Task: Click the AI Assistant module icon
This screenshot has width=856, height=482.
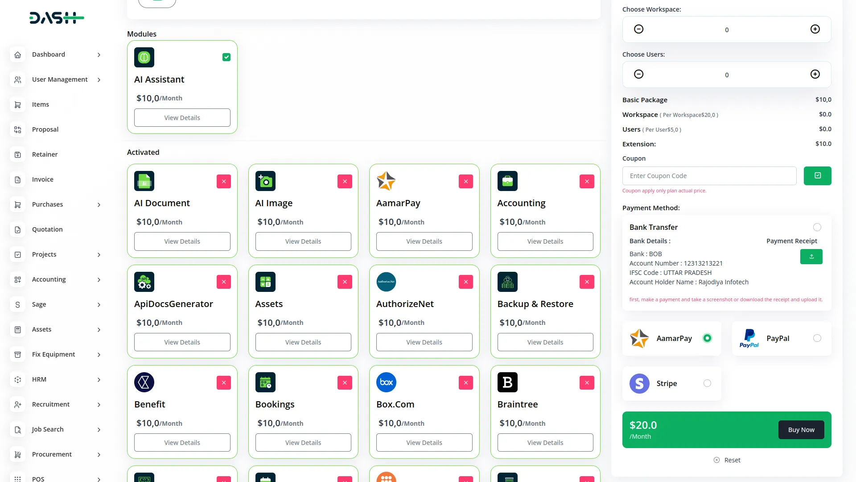Action: click(144, 57)
